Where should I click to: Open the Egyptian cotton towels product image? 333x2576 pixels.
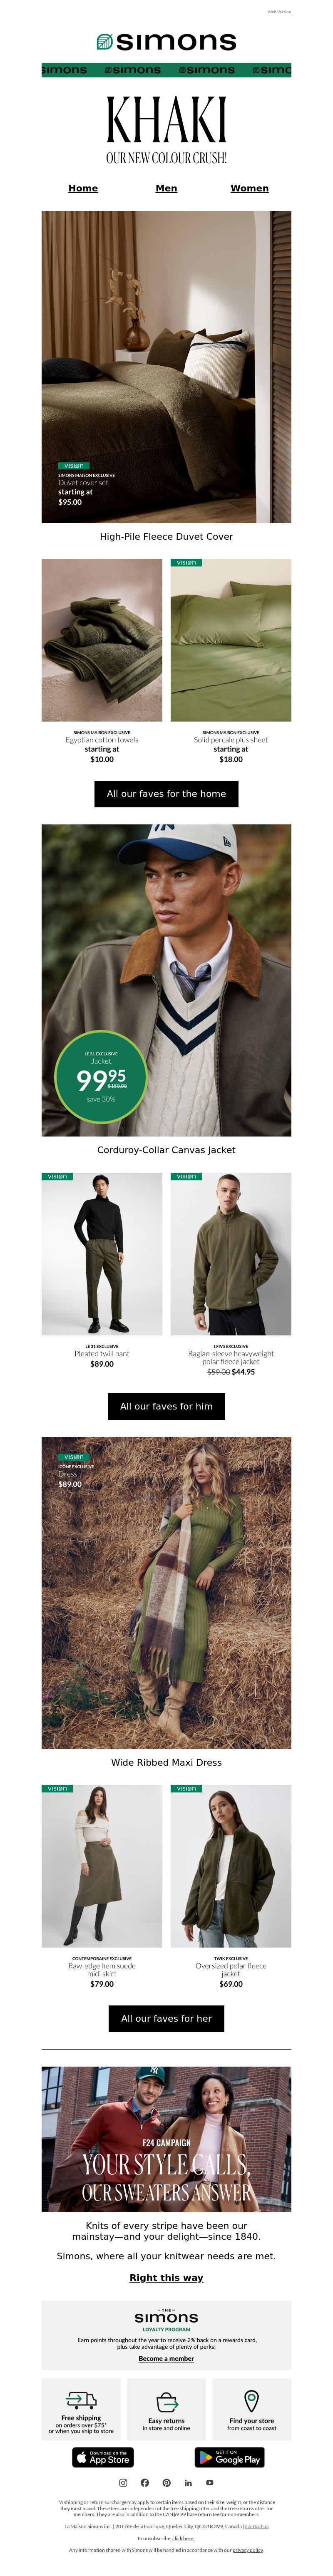tap(102, 640)
